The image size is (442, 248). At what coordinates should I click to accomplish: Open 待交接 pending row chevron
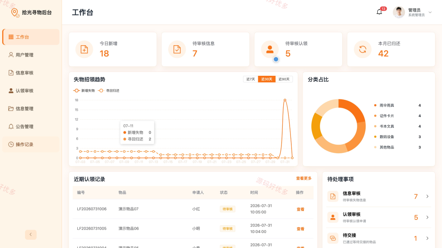(427, 238)
